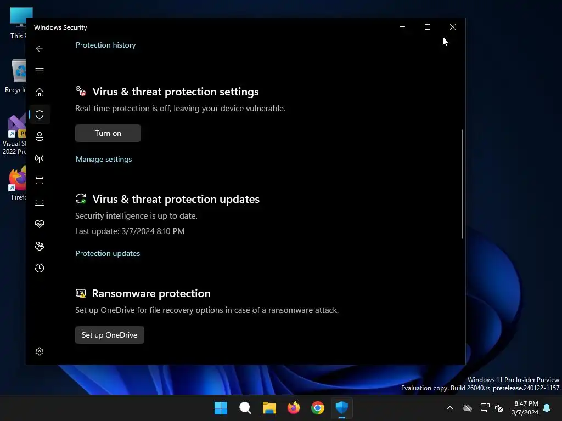Open Device performance & health heart icon

[x=40, y=224]
